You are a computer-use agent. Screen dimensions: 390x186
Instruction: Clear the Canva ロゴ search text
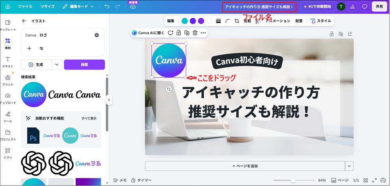coord(97,35)
